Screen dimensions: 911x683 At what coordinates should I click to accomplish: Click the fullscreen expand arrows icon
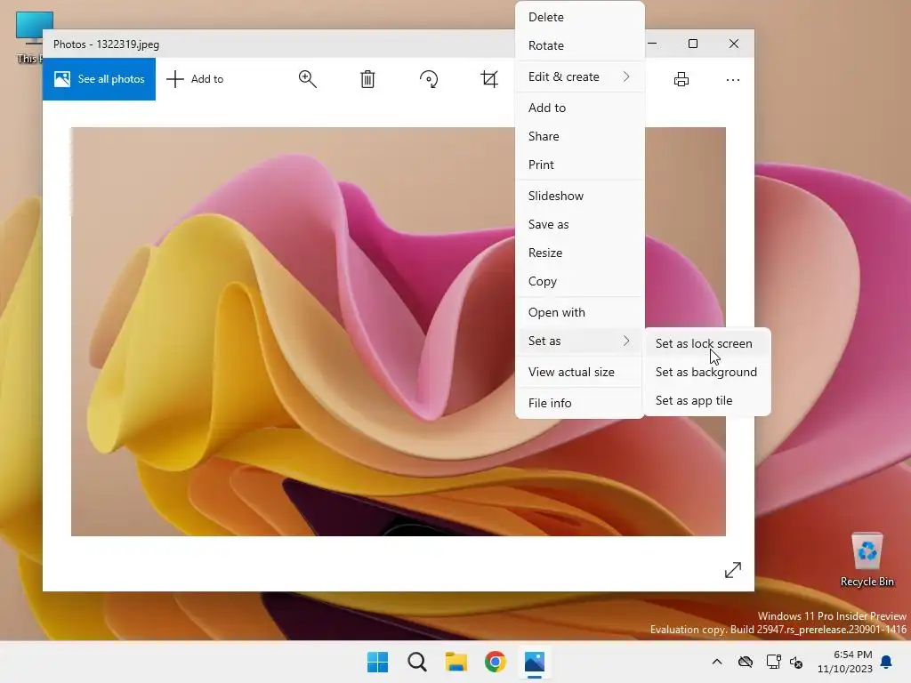coord(733,570)
